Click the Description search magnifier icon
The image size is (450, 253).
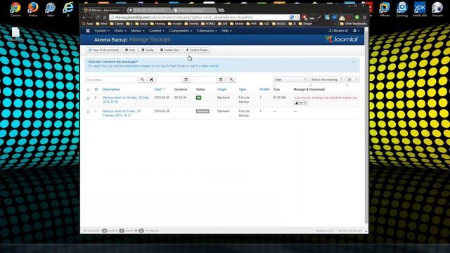pyautogui.click(x=142, y=79)
